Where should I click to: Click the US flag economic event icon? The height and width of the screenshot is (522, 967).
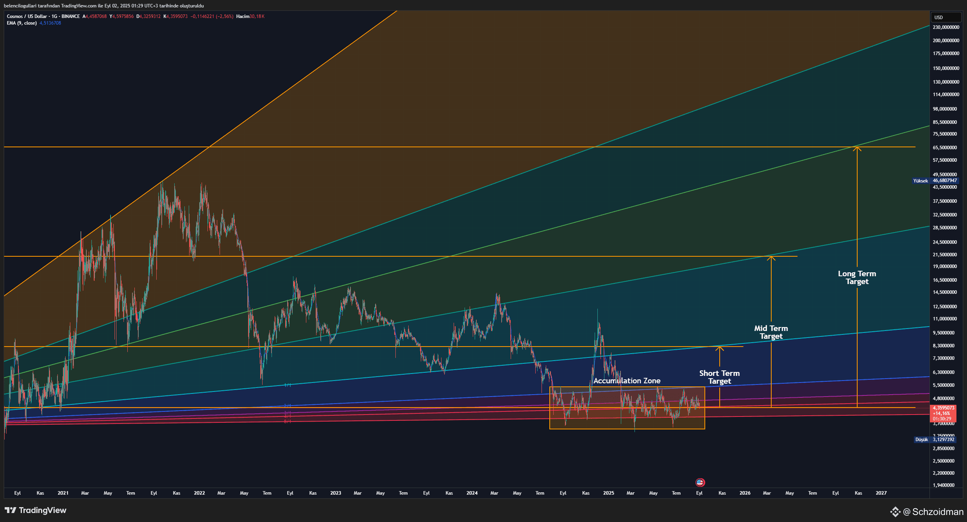(700, 483)
